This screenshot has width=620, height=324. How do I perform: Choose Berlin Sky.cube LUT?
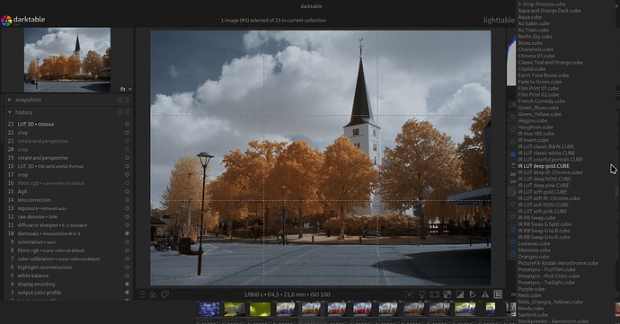[x=535, y=37]
